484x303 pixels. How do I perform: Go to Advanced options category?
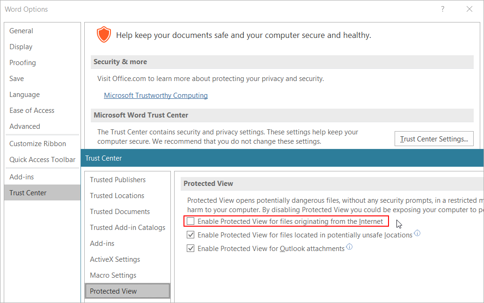pos(25,126)
